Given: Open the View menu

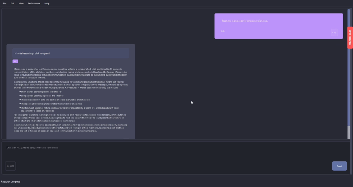Looking at the screenshot, I should 21,3.
